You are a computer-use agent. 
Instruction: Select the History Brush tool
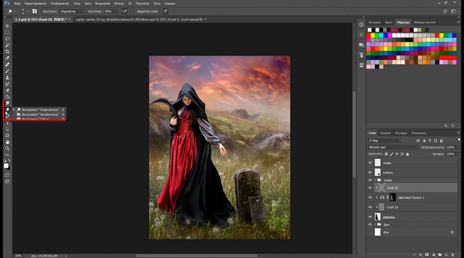(x=7, y=84)
